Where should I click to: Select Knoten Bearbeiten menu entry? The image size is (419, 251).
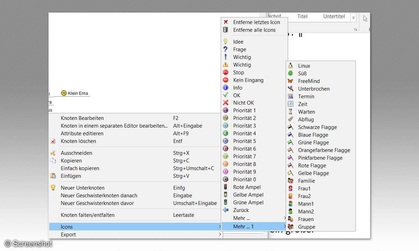tap(135, 118)
